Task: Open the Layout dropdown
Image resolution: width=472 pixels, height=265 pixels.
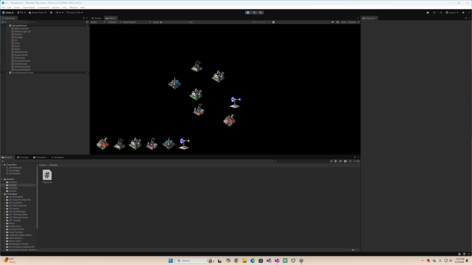Action: coord(452,12)
